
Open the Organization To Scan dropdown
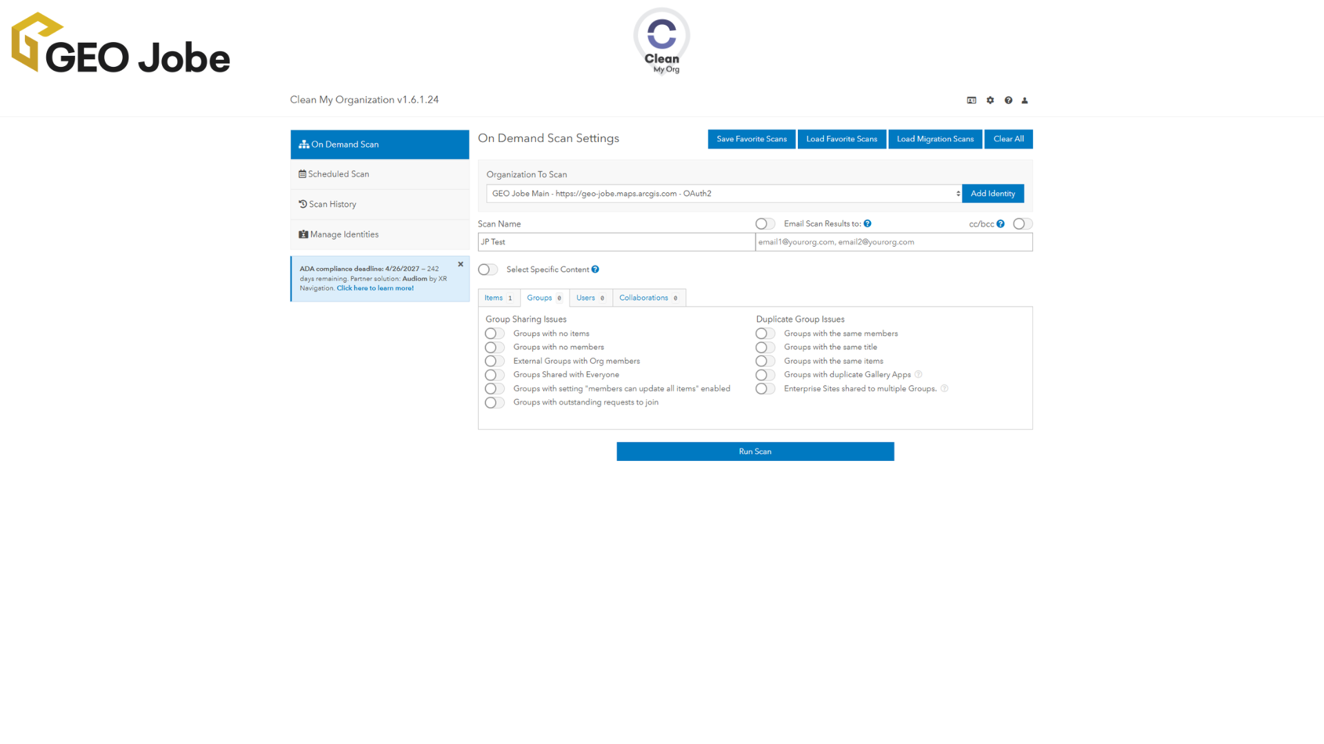(x=724, y=194)
